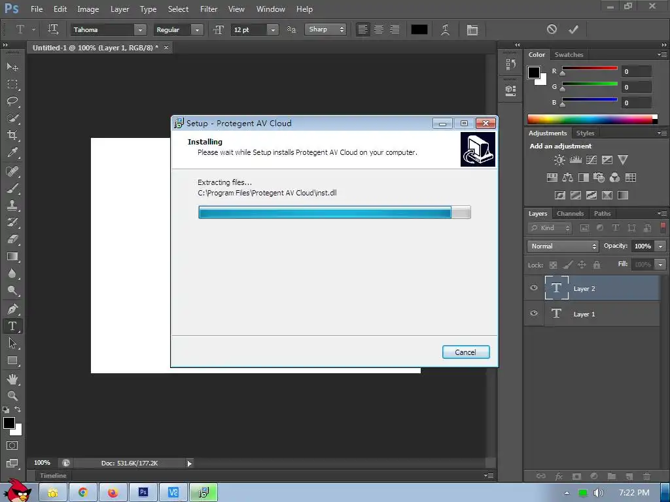Open the Character and Paragraph panels icon
The height and width of the screenshot is (502, 670).
click(472, 29)
